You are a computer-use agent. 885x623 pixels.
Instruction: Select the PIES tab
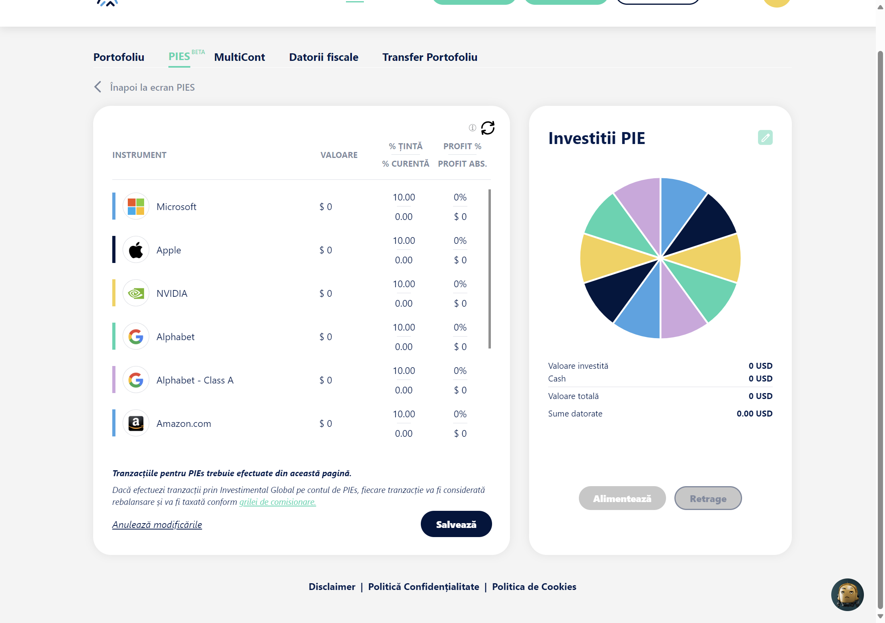(179, 56)
